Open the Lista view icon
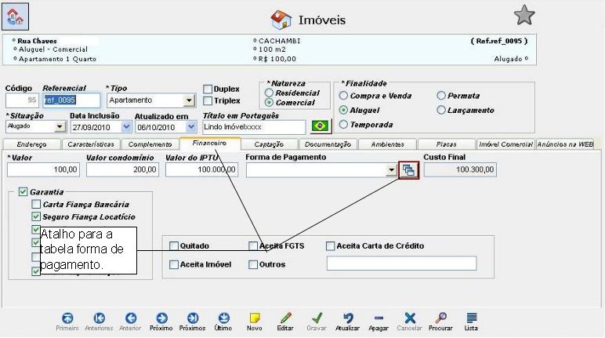The width and height of the screenshot is (605, 338). tap(471, 318)
